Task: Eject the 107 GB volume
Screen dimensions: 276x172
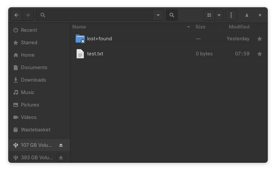Action: point(61,145)
